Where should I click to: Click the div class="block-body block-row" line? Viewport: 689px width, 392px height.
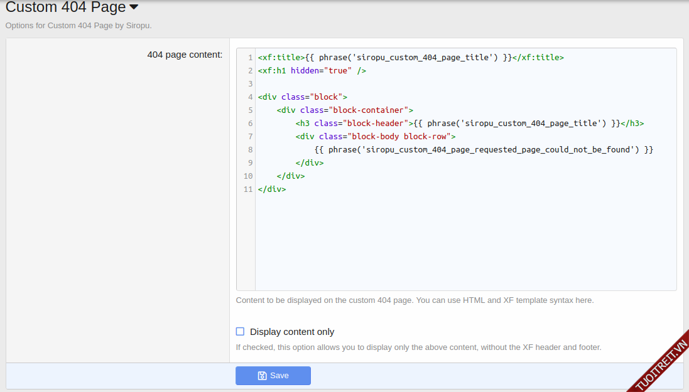pyautogui.click(x=375, y=137)
